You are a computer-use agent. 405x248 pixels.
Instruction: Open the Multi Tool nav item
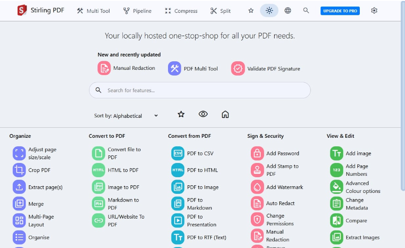click(93, 10)
